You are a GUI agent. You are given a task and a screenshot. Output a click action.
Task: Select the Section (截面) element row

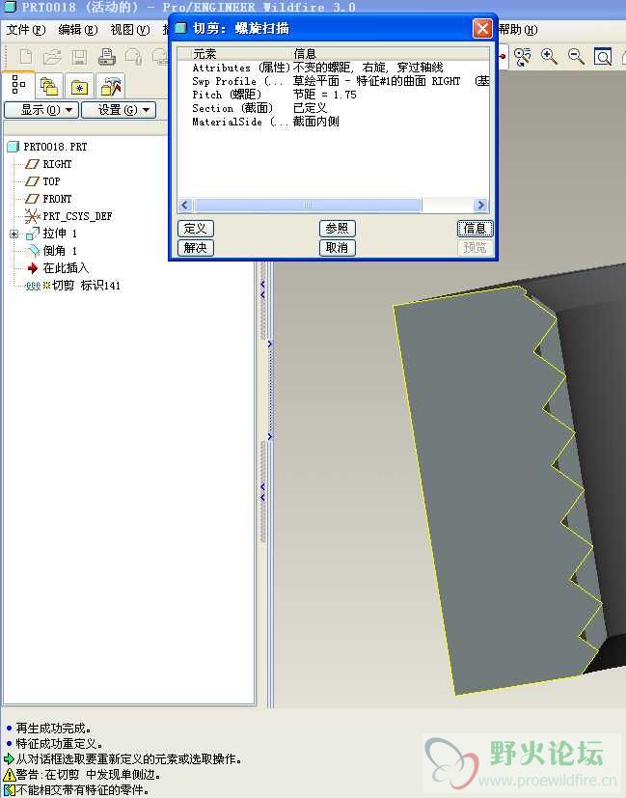coord(333,108)
